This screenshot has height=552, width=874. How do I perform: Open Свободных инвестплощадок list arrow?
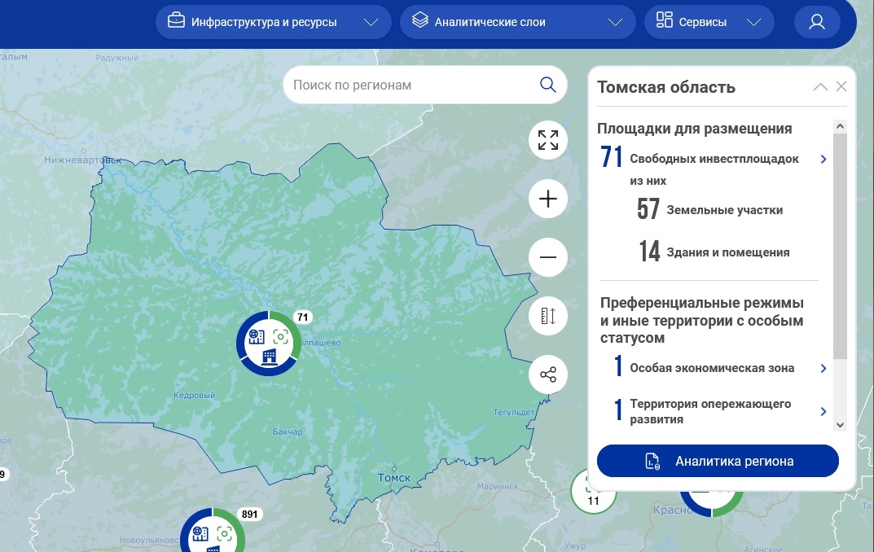coord(823,160)
